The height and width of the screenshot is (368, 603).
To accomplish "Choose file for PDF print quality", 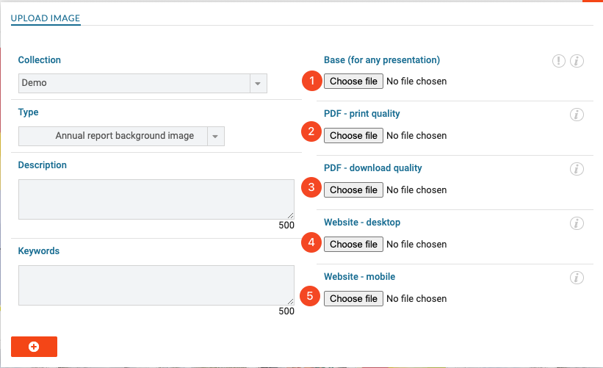I will click(x=353, y=135).
